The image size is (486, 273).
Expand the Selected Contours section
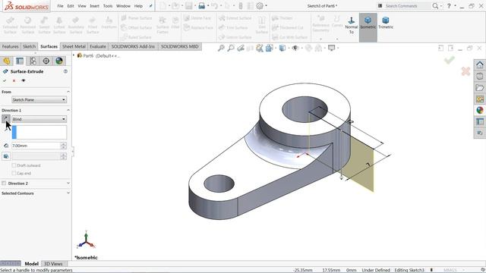pos(68,193)
